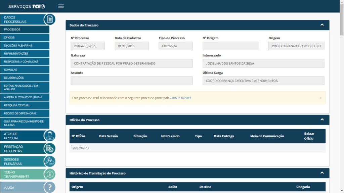Click the Sessões Plenárias gavel icon

[x=50, y=161]
